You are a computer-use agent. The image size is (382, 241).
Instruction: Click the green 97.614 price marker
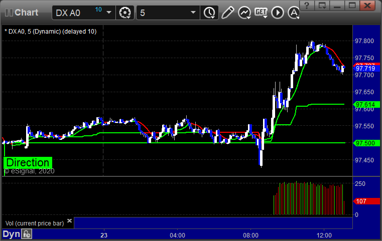coord(366,105)
